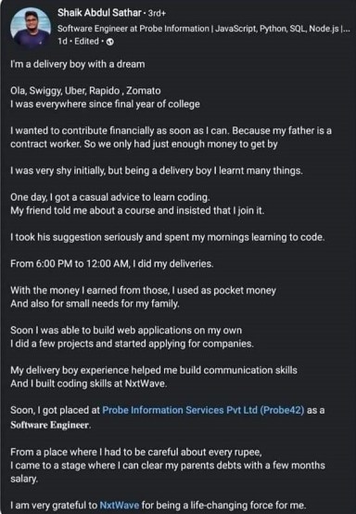Screen dimensions: 356x514
Task: Click the I was very shy initially sentence
Action: (157, 171)
